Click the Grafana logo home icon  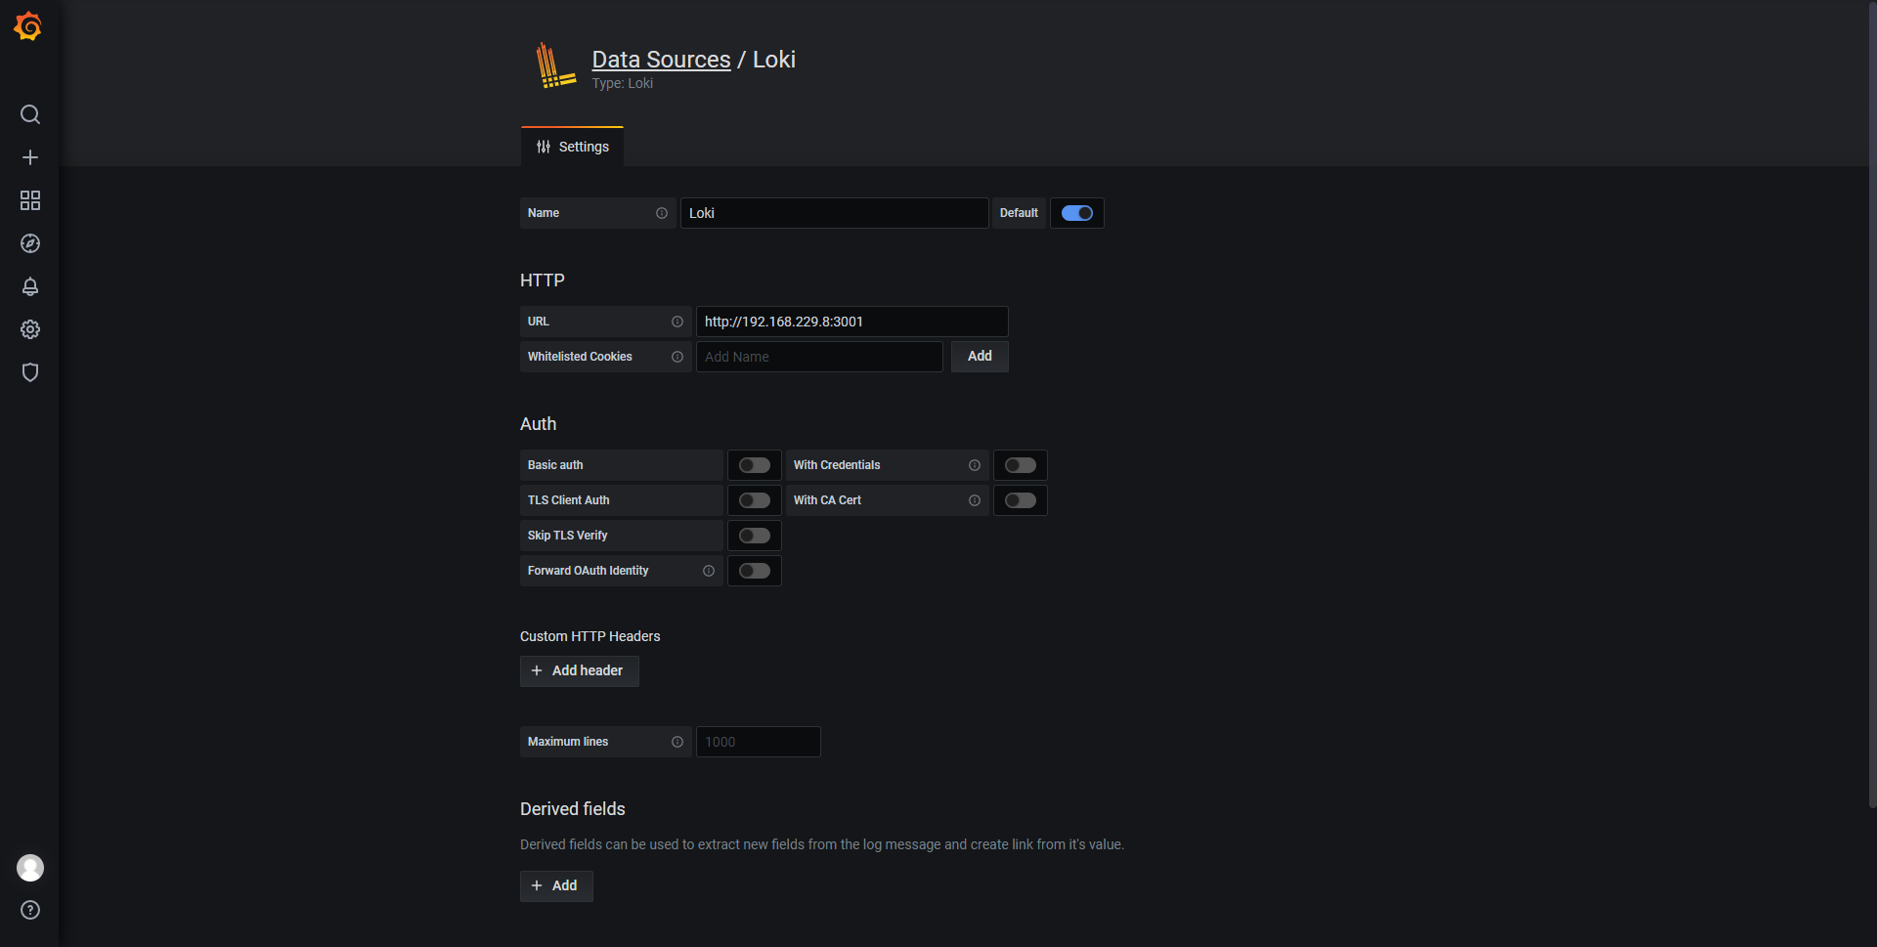(x=28, y=26)
